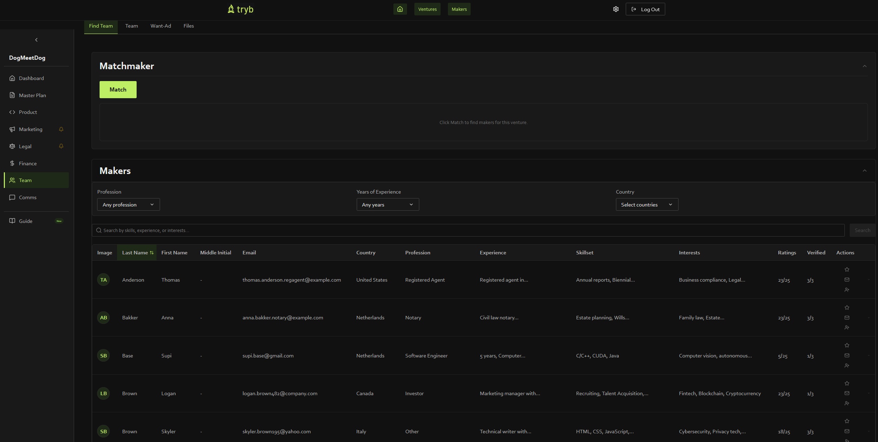Click the home icon in the header
Screen dimensions: 878x442
pyautogui.click(x=400, y=9)
